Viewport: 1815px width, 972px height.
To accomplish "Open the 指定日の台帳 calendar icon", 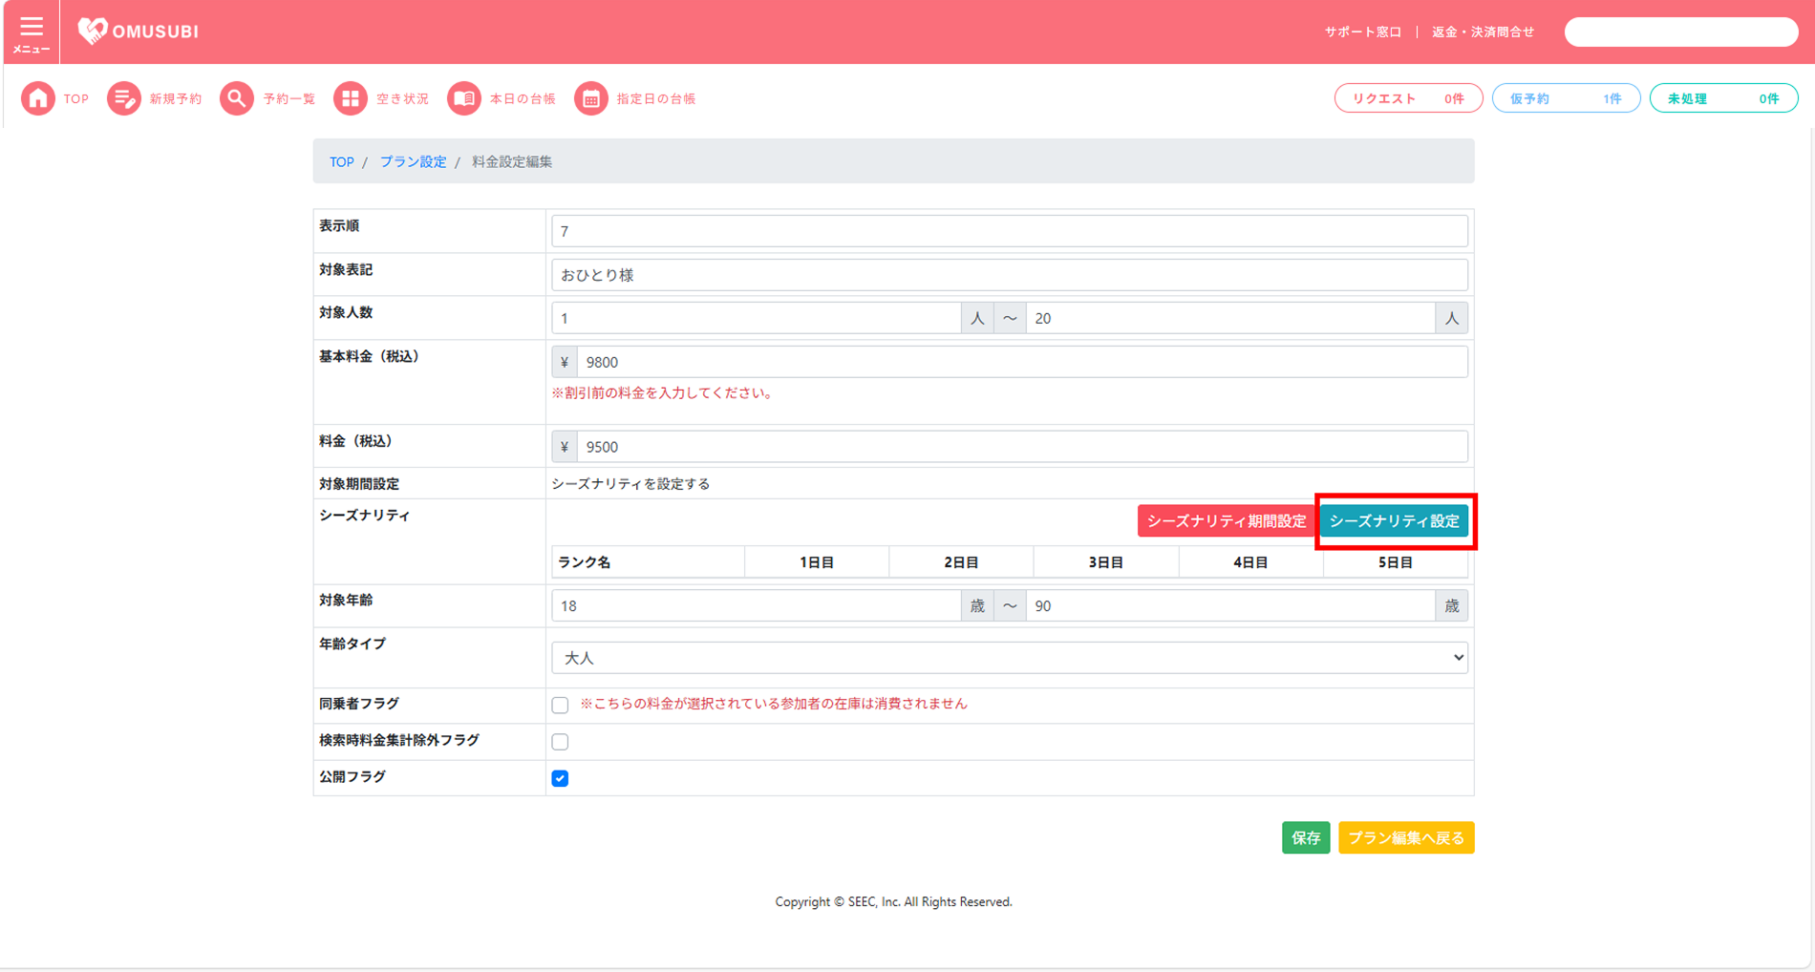I will point(591,98).
